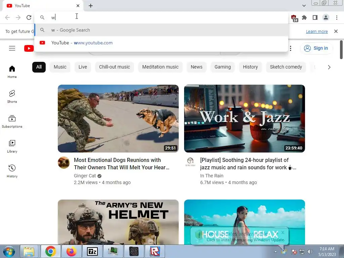Open the Army's New Helmet thumbnail
Image resolution: width=344 pixels, height=258 pixels.
pos(118,222)
